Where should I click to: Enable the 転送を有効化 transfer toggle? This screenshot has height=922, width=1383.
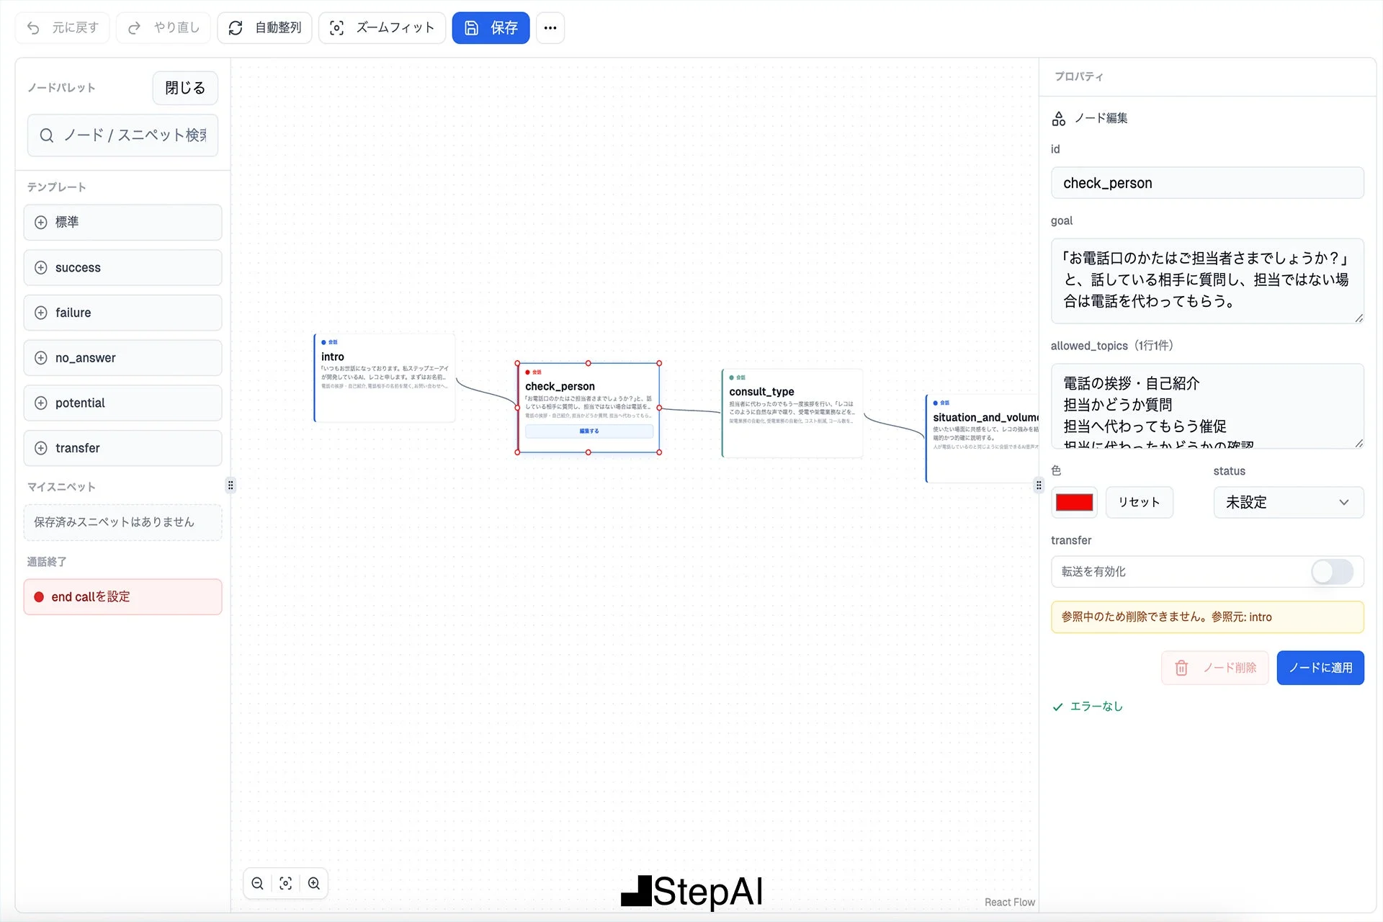(x=1332, y=572)
